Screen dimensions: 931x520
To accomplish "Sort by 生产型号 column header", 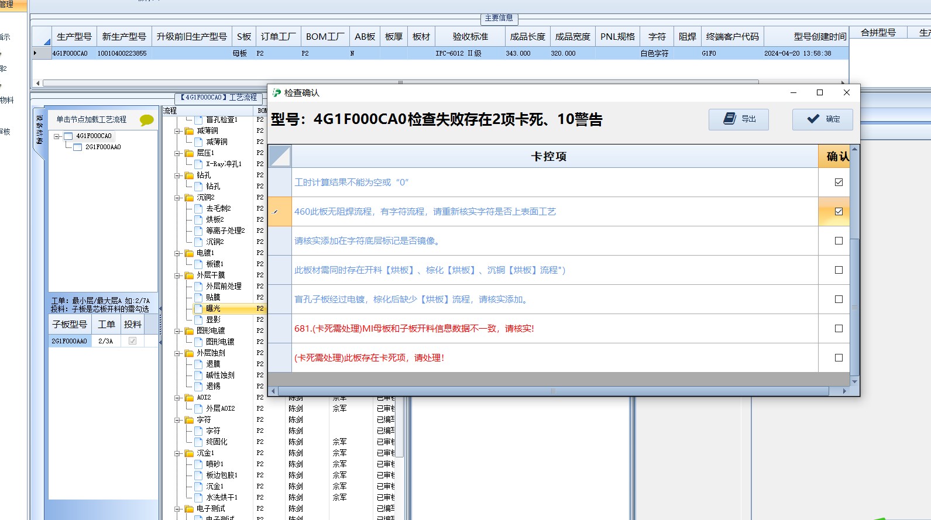I will [74, 36].
